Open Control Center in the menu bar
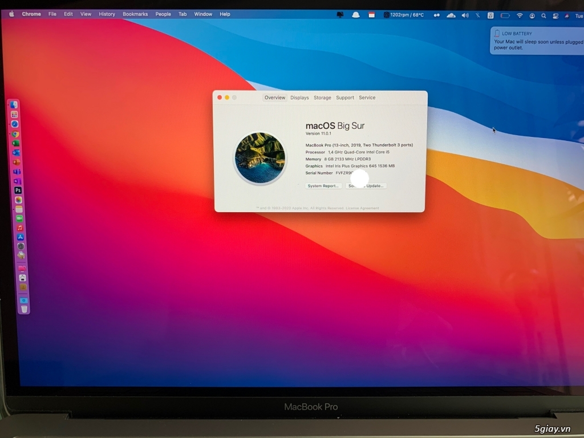Image resolution: width=584 pixels, height=438 pixels. pos(555,16)
